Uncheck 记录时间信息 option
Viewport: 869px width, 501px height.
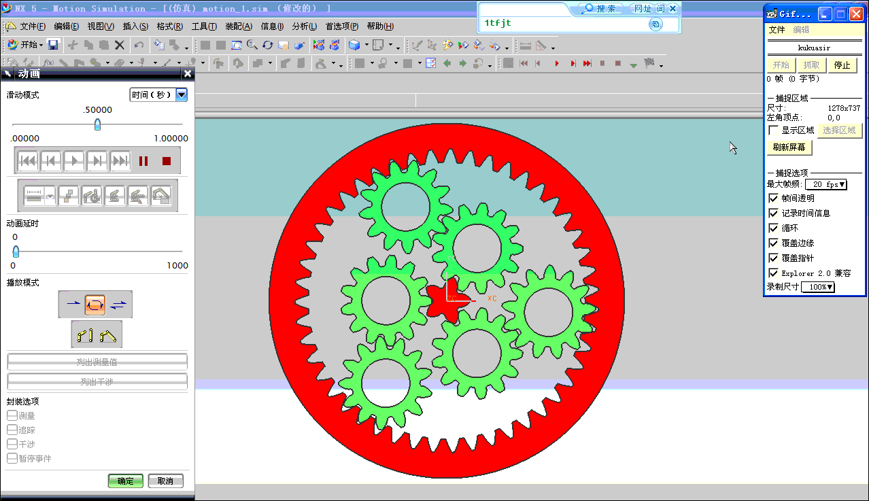click(773, 213)
